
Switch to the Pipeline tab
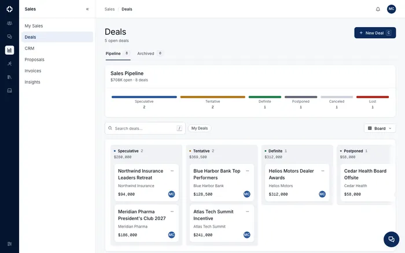click(x=118, y=53)
